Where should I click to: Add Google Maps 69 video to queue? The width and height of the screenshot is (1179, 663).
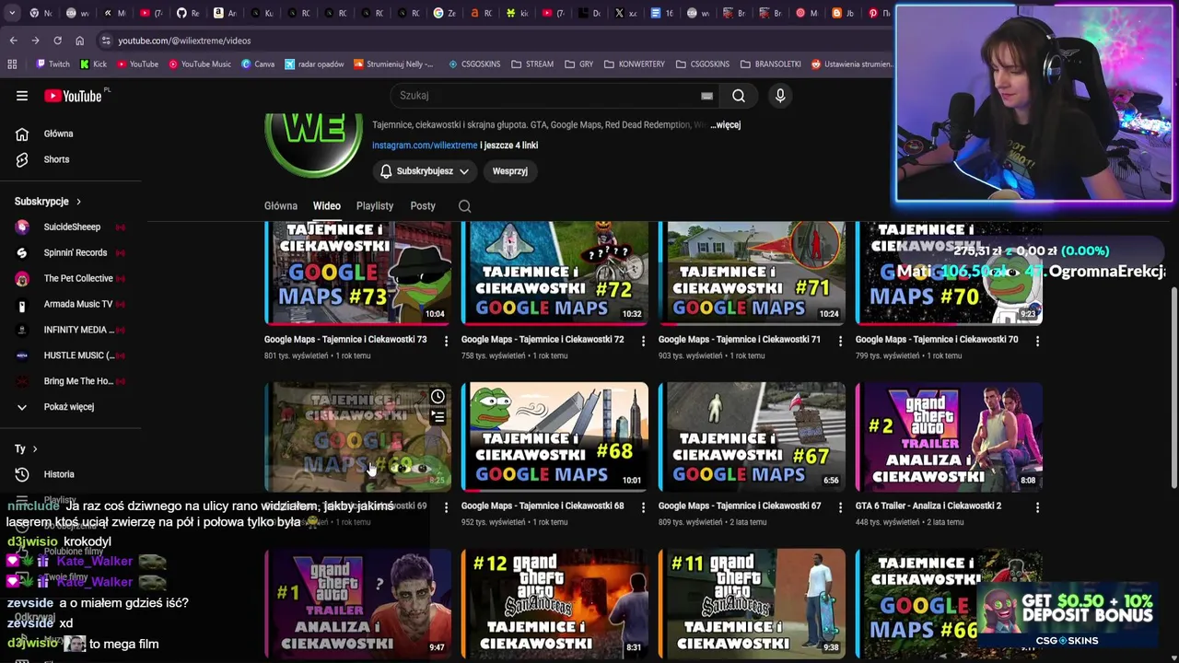(x=438, y=417)
